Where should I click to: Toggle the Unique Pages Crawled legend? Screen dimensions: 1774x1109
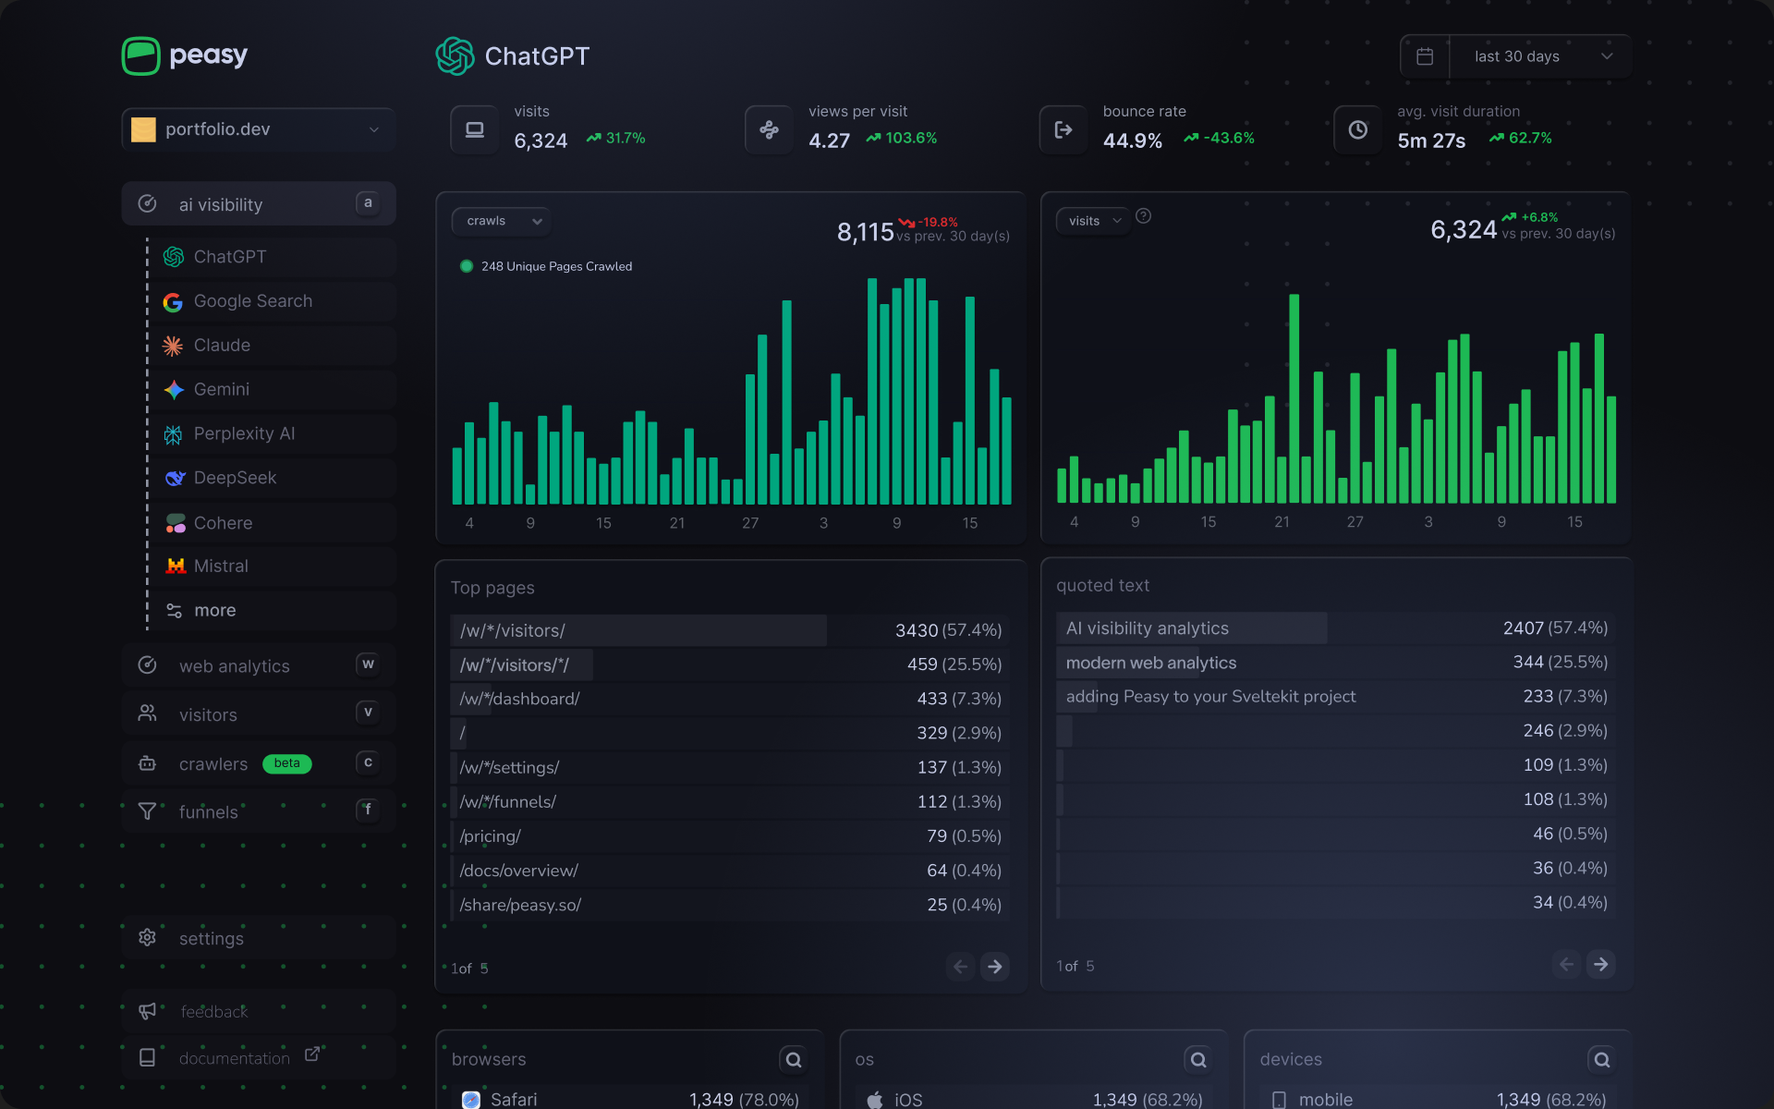pos(545,265)
